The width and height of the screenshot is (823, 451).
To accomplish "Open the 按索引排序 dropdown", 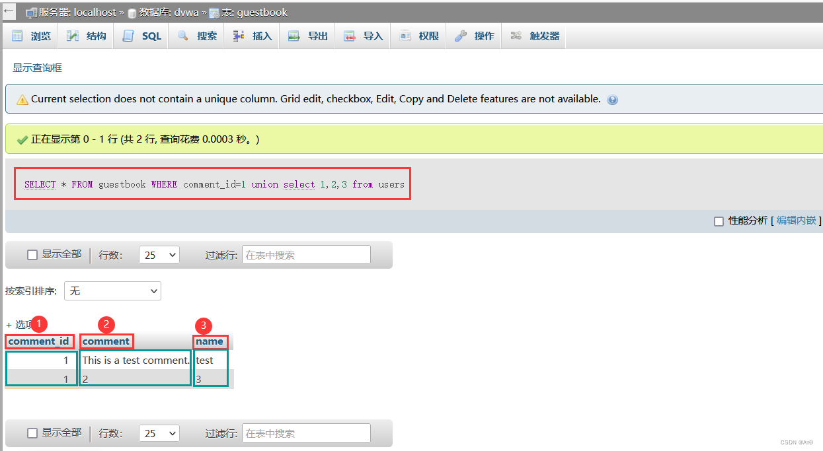I will pyautogui.click(x=112, y=291).
